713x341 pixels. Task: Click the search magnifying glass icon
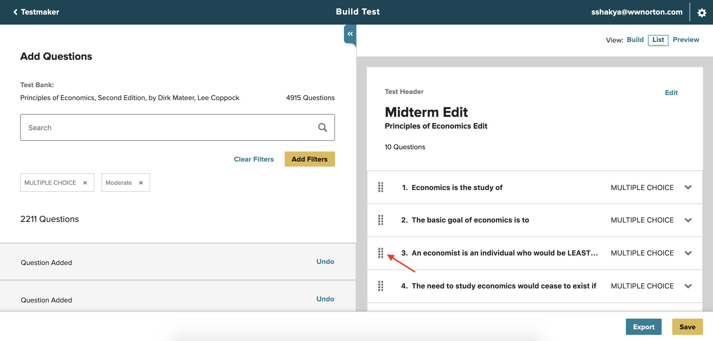tap(322, 127)
